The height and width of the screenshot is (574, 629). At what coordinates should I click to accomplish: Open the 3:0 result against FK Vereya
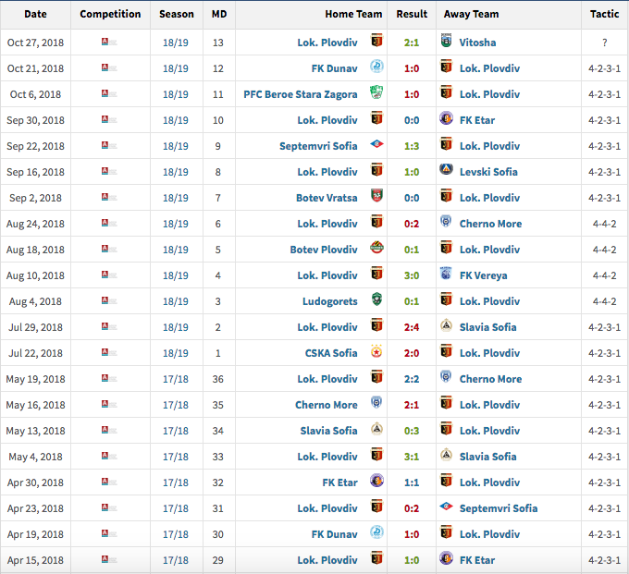(x=412, y=275)
